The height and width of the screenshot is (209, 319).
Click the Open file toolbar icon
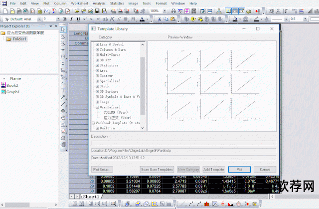click(77, 11)
